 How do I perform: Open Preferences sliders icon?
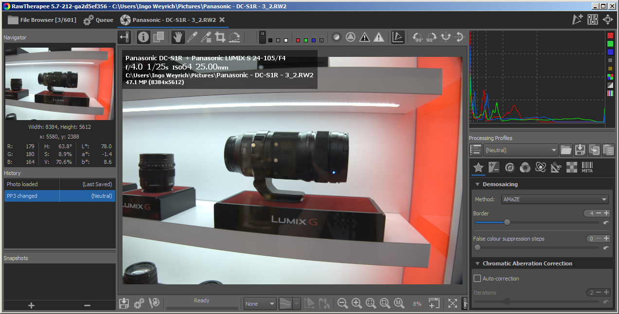point(592,19)
